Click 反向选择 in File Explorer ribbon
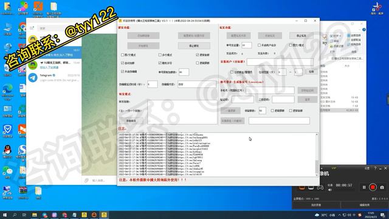 (x=354, y=44)
